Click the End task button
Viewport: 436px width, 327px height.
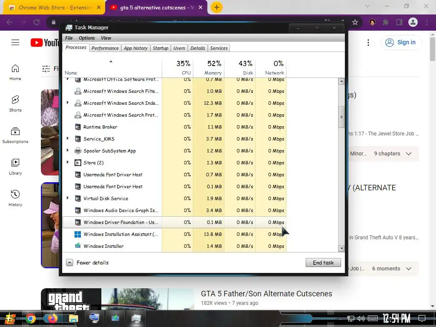tap(323, 262)
